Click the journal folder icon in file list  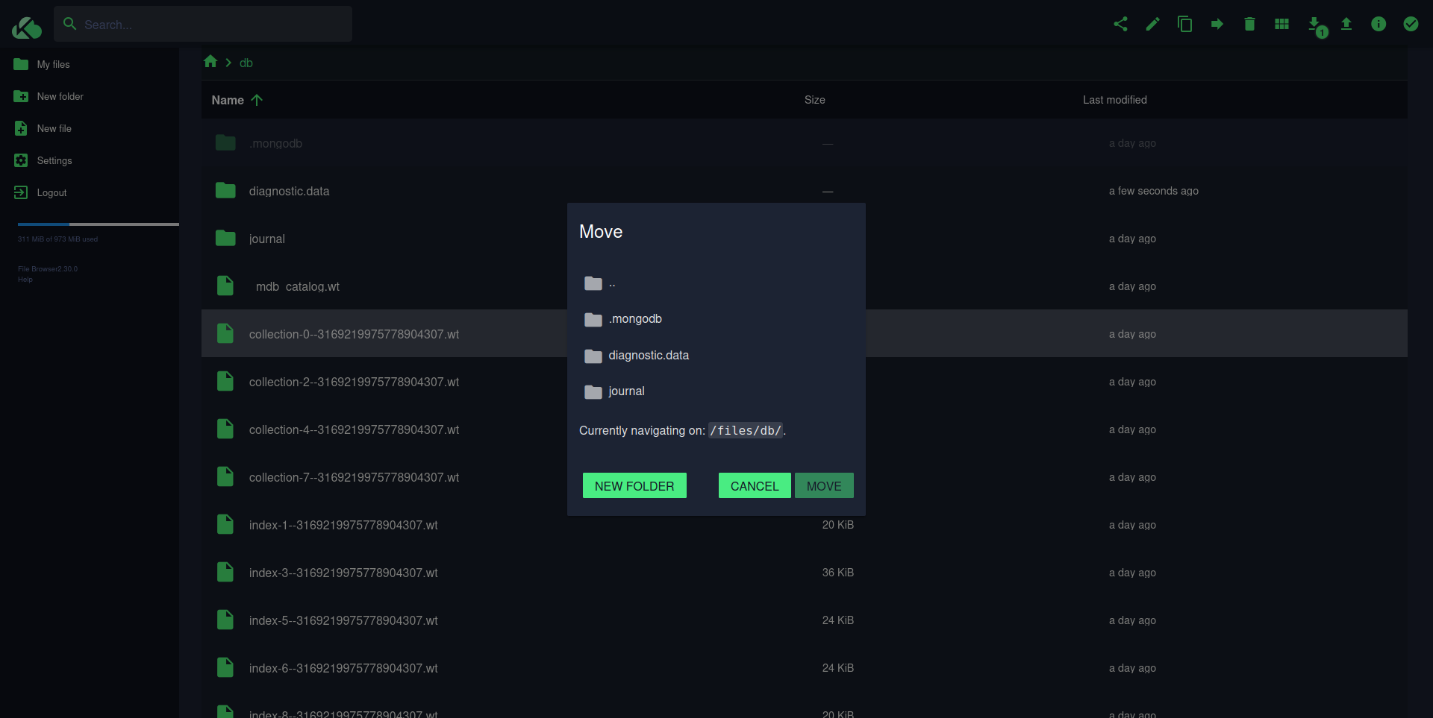point(225,239)
